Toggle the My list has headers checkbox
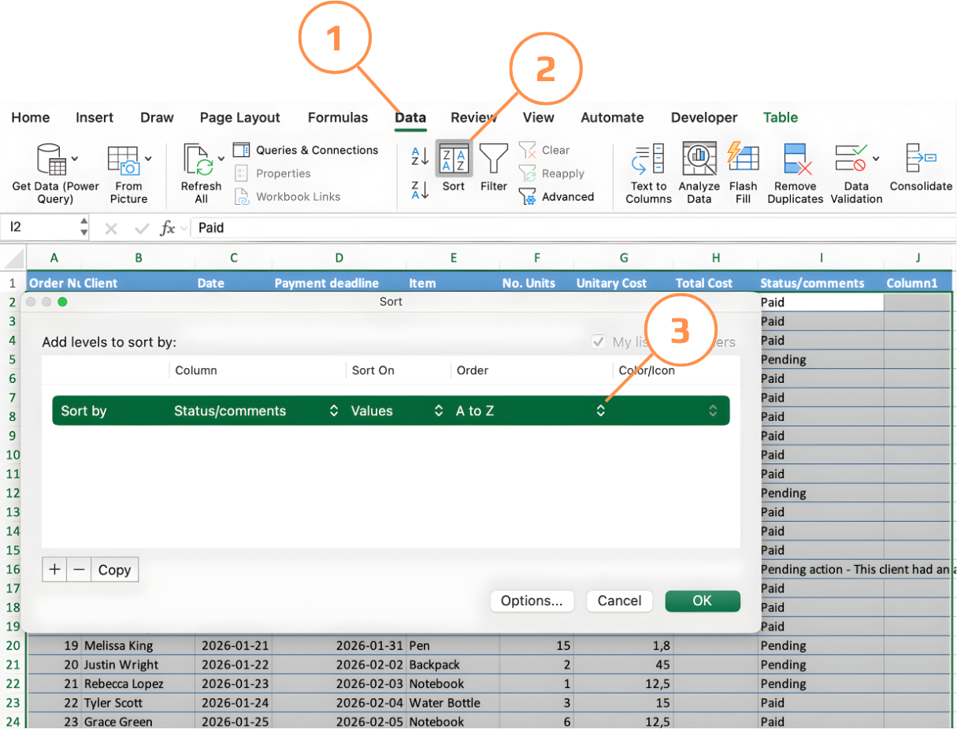This screenshot has width=957, height=729. [599, 342]
